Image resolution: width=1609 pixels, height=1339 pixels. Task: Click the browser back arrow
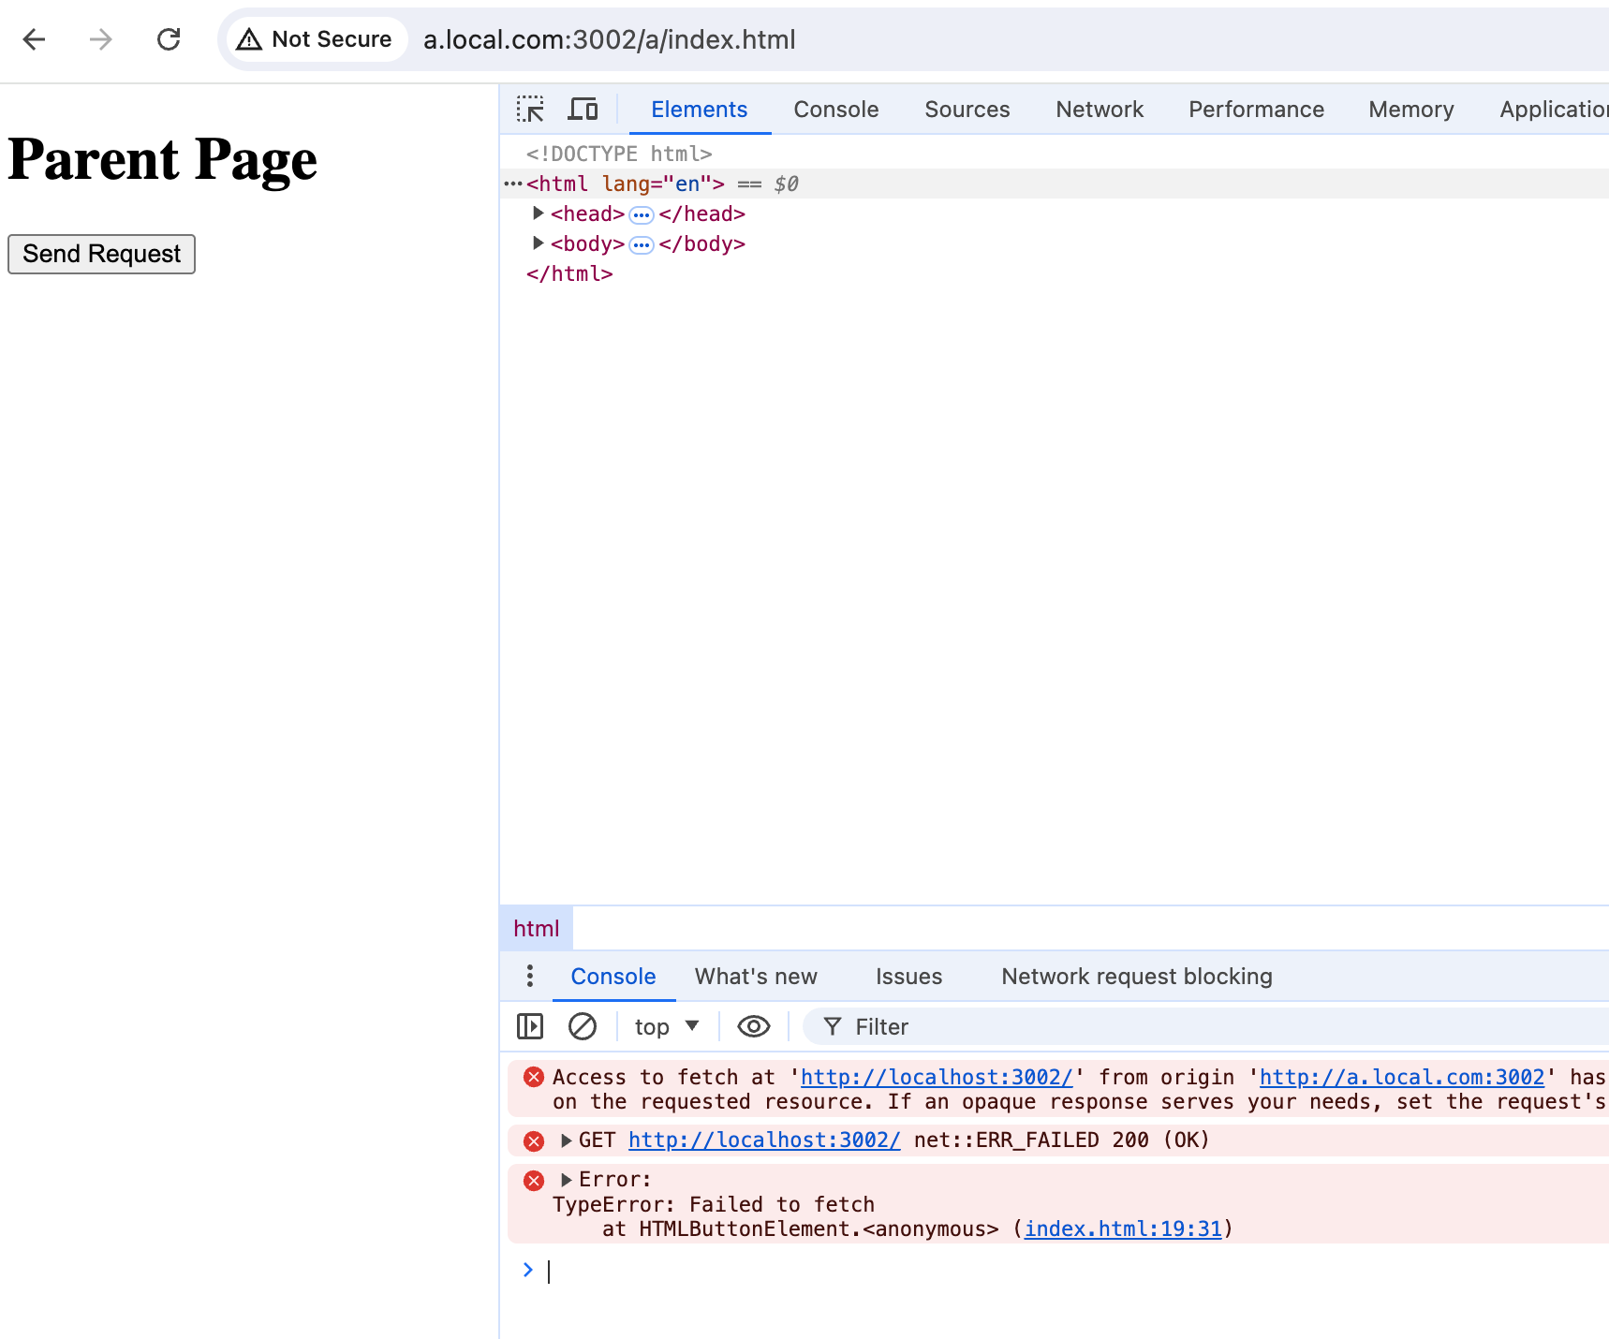[x=35, y=39]
